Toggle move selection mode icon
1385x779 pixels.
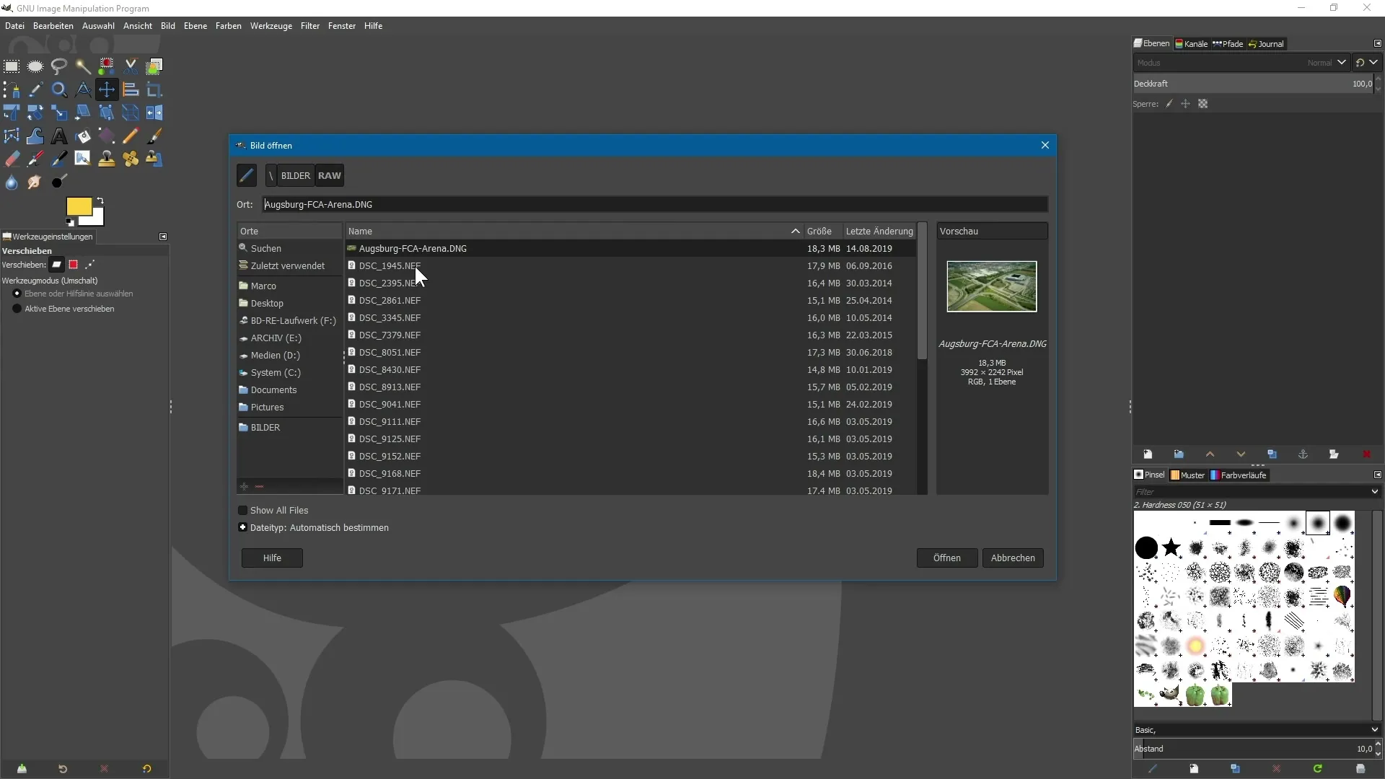pyautogui.click(x=73, y=265)
